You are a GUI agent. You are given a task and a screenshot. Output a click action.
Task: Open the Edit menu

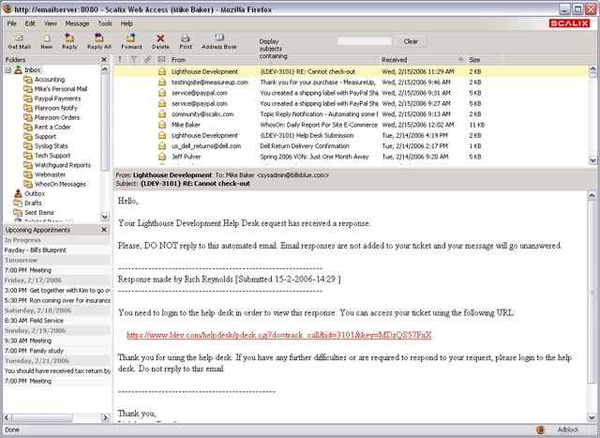30,23
